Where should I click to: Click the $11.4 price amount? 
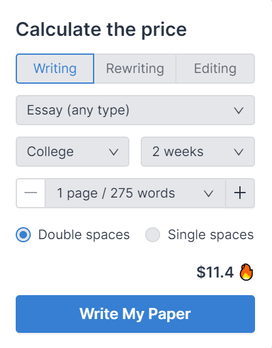point(215,272)
